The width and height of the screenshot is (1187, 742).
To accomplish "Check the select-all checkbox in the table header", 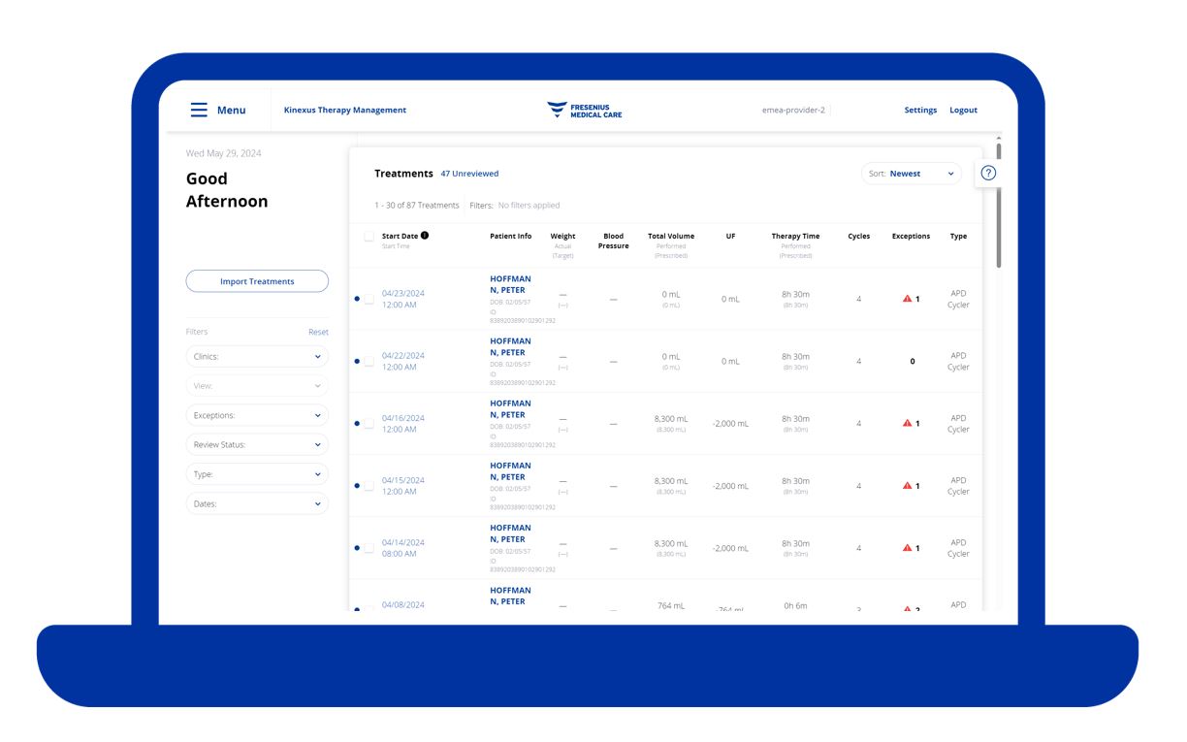I will click(x=369, y=235).
